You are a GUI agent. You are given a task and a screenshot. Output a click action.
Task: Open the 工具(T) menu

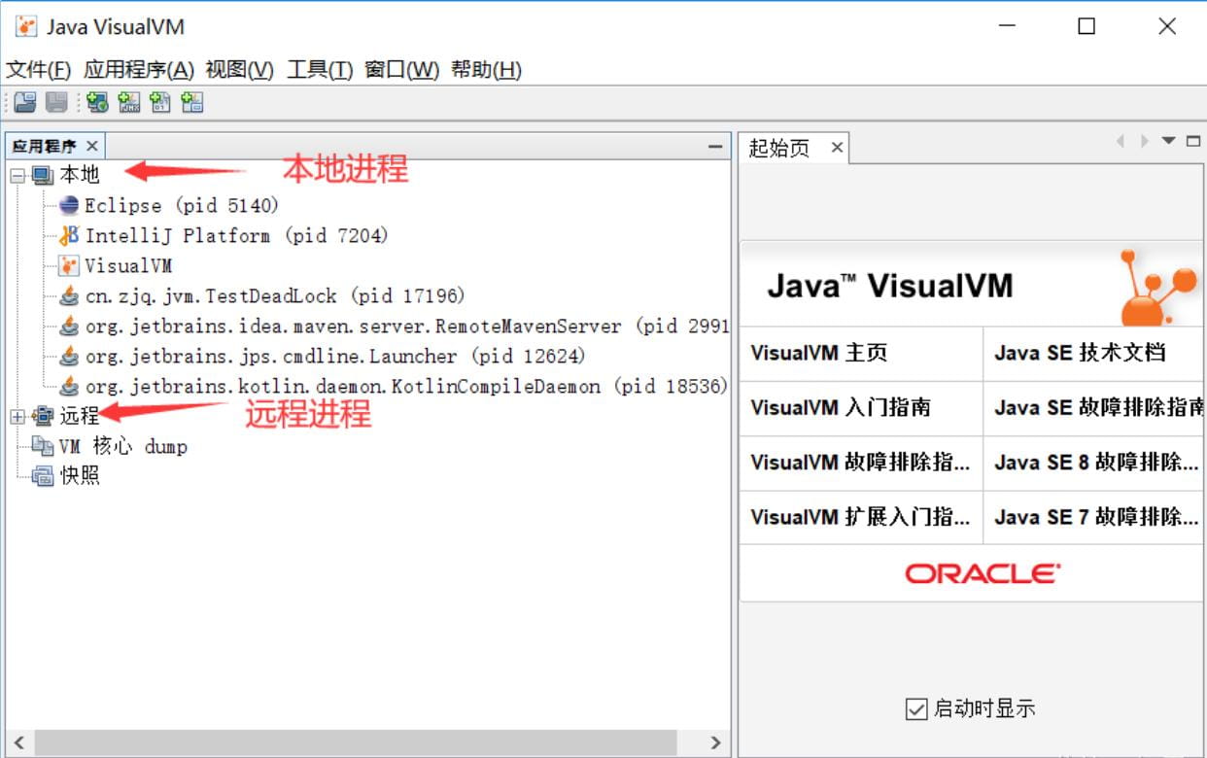319,70
